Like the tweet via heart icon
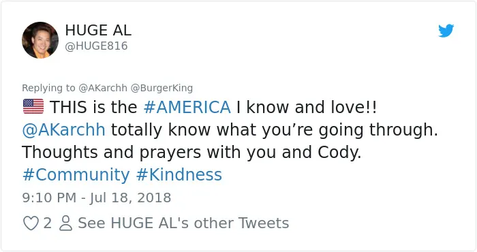The height and width of the screenshot is (252, 477). coord(31,223)
